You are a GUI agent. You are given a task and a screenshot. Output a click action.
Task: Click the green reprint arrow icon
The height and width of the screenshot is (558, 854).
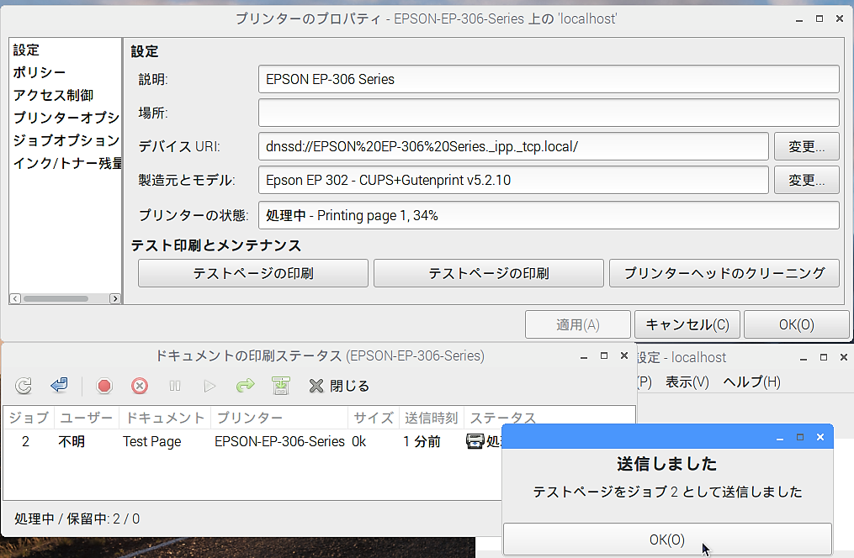(x=245, y=386)
